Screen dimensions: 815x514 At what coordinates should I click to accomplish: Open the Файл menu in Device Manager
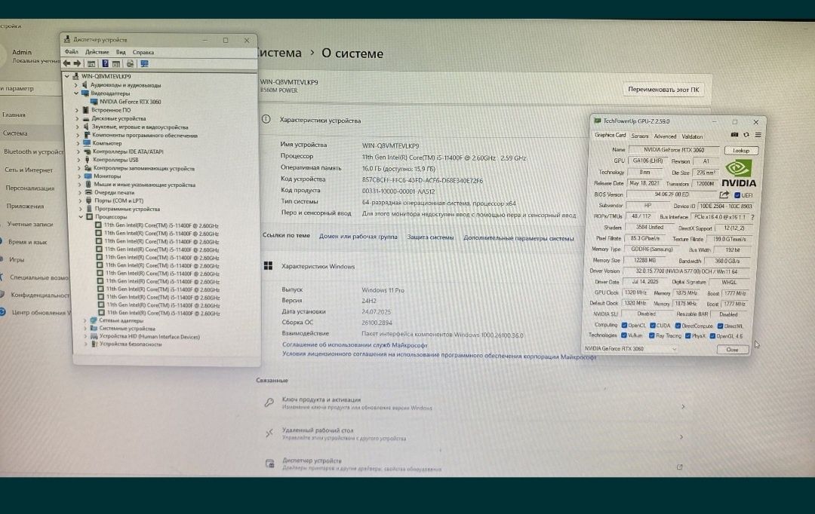[71, 52]
